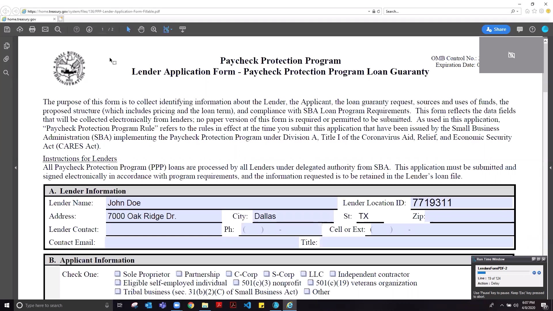
Task: Click the blue Share button
Action: (496, 29)
